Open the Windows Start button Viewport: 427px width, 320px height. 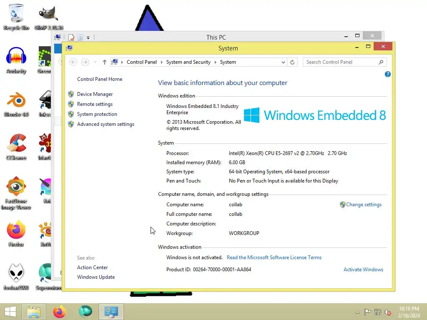pyautogui.click(x=10, y=312)
